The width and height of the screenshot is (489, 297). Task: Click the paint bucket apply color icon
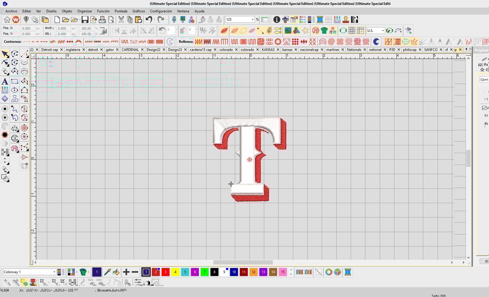pyautogui.click(x=116, y=272)
